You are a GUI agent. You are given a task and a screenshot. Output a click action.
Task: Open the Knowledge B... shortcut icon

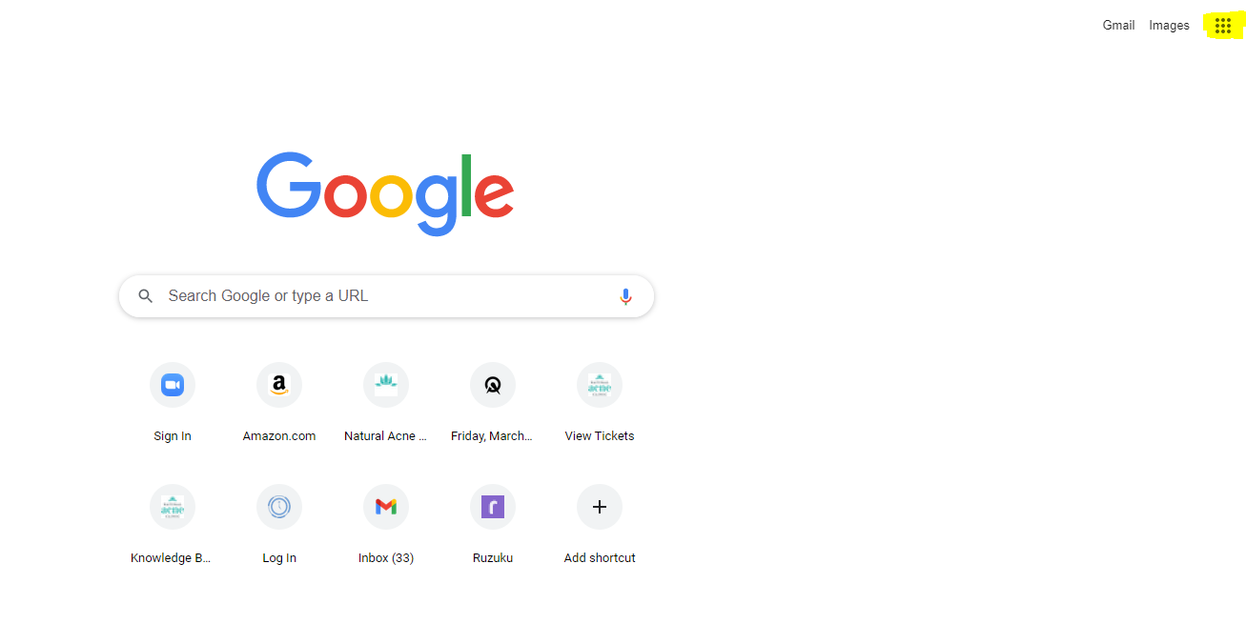click(173, 507)
